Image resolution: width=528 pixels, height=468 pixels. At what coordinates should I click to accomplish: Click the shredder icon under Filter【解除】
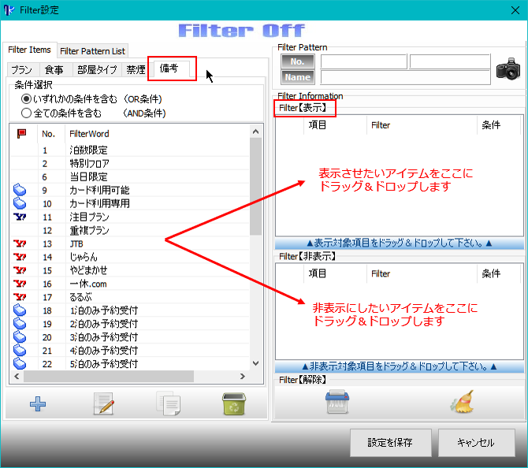pyautogui.click(x=337, y=403)
